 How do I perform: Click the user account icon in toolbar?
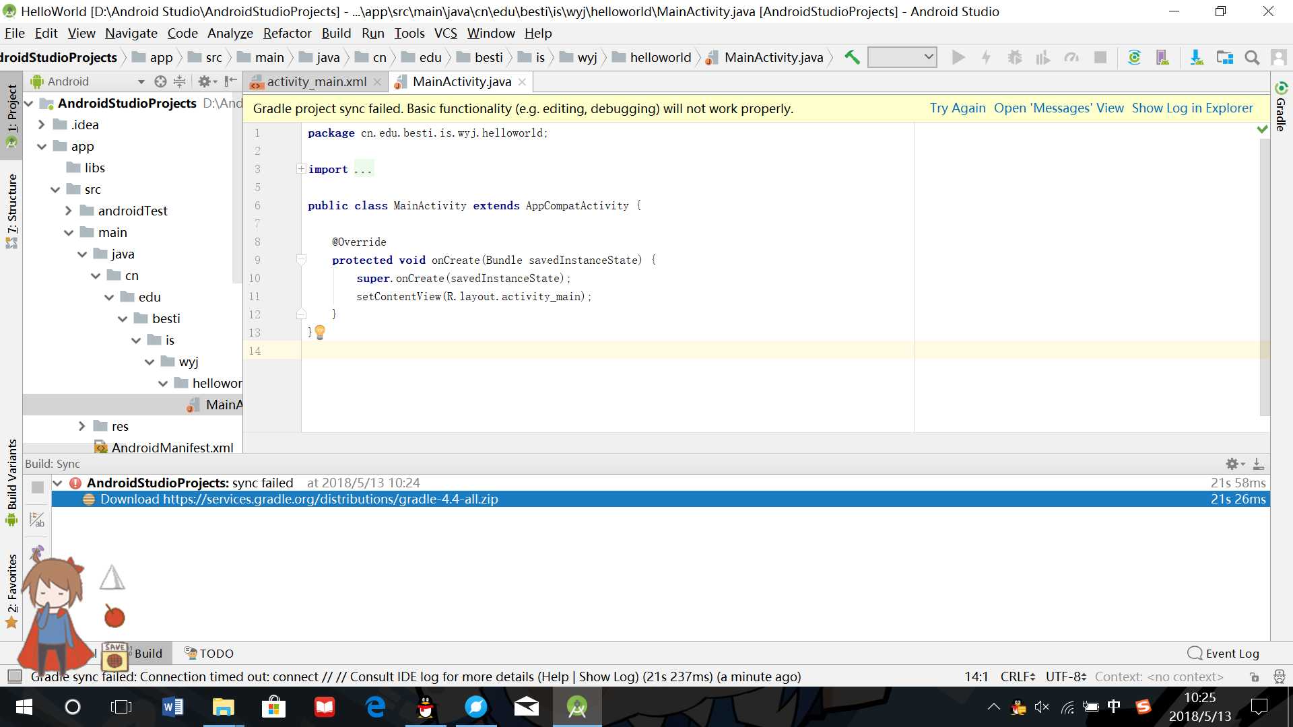click(x=1279, y=58)
